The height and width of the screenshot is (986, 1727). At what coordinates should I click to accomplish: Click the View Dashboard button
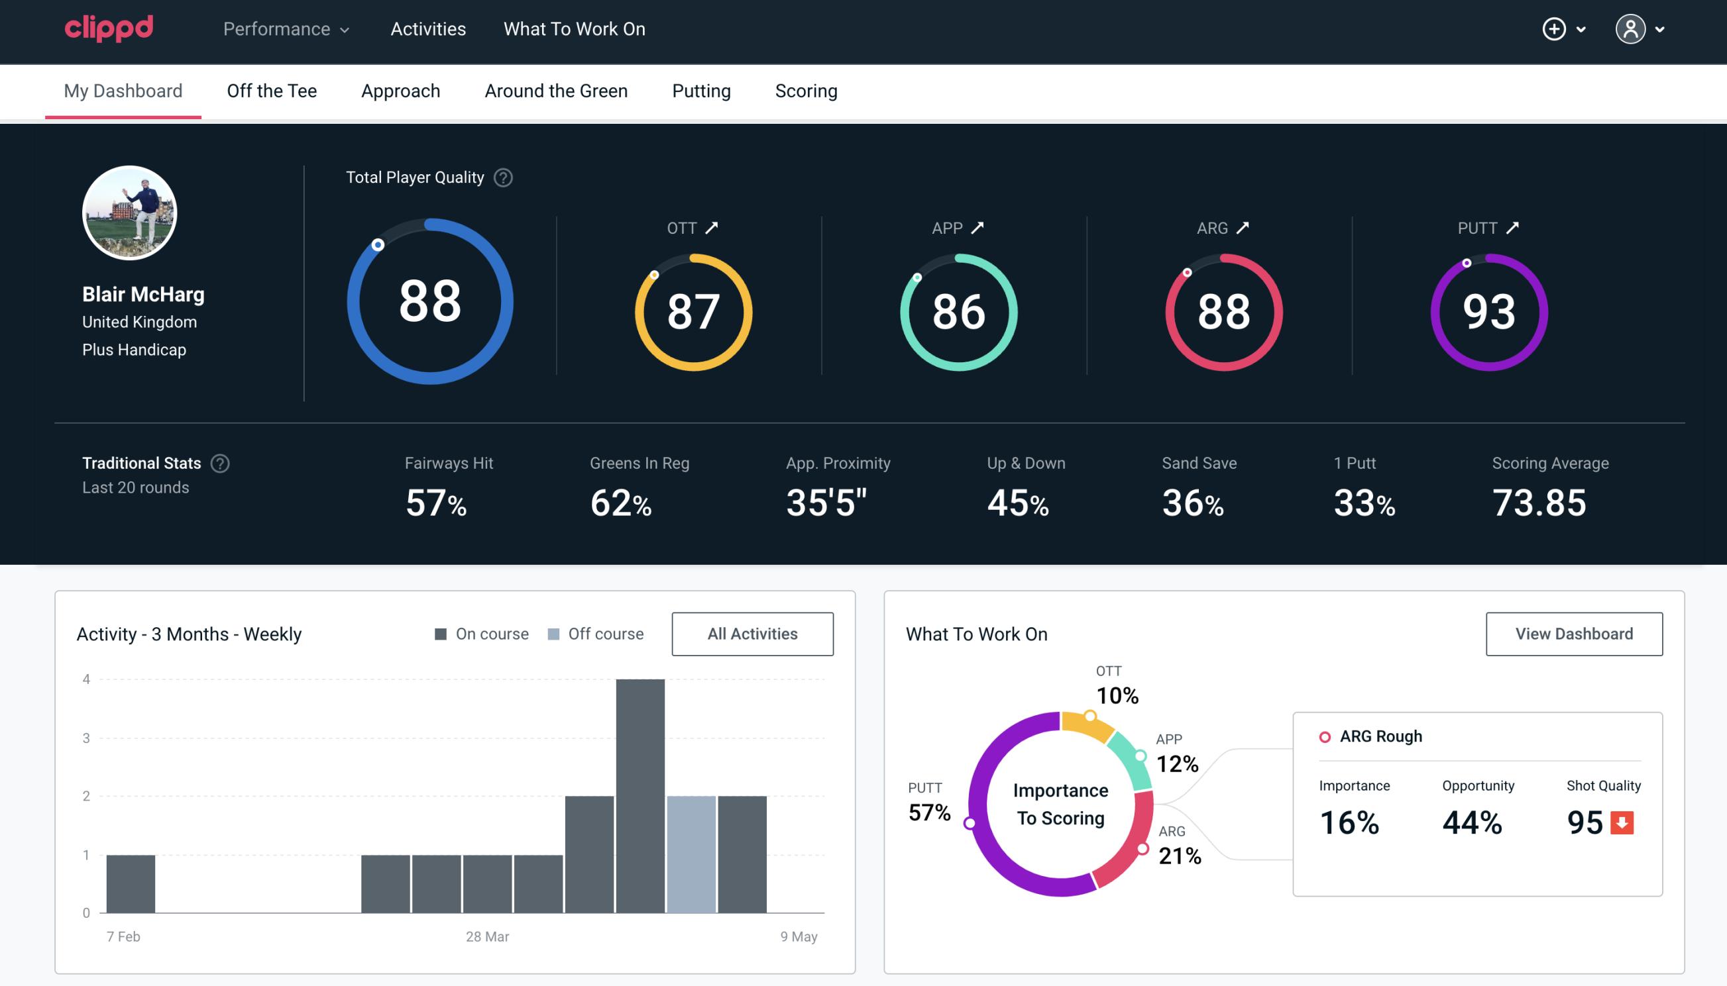[x=1574, y=633]
